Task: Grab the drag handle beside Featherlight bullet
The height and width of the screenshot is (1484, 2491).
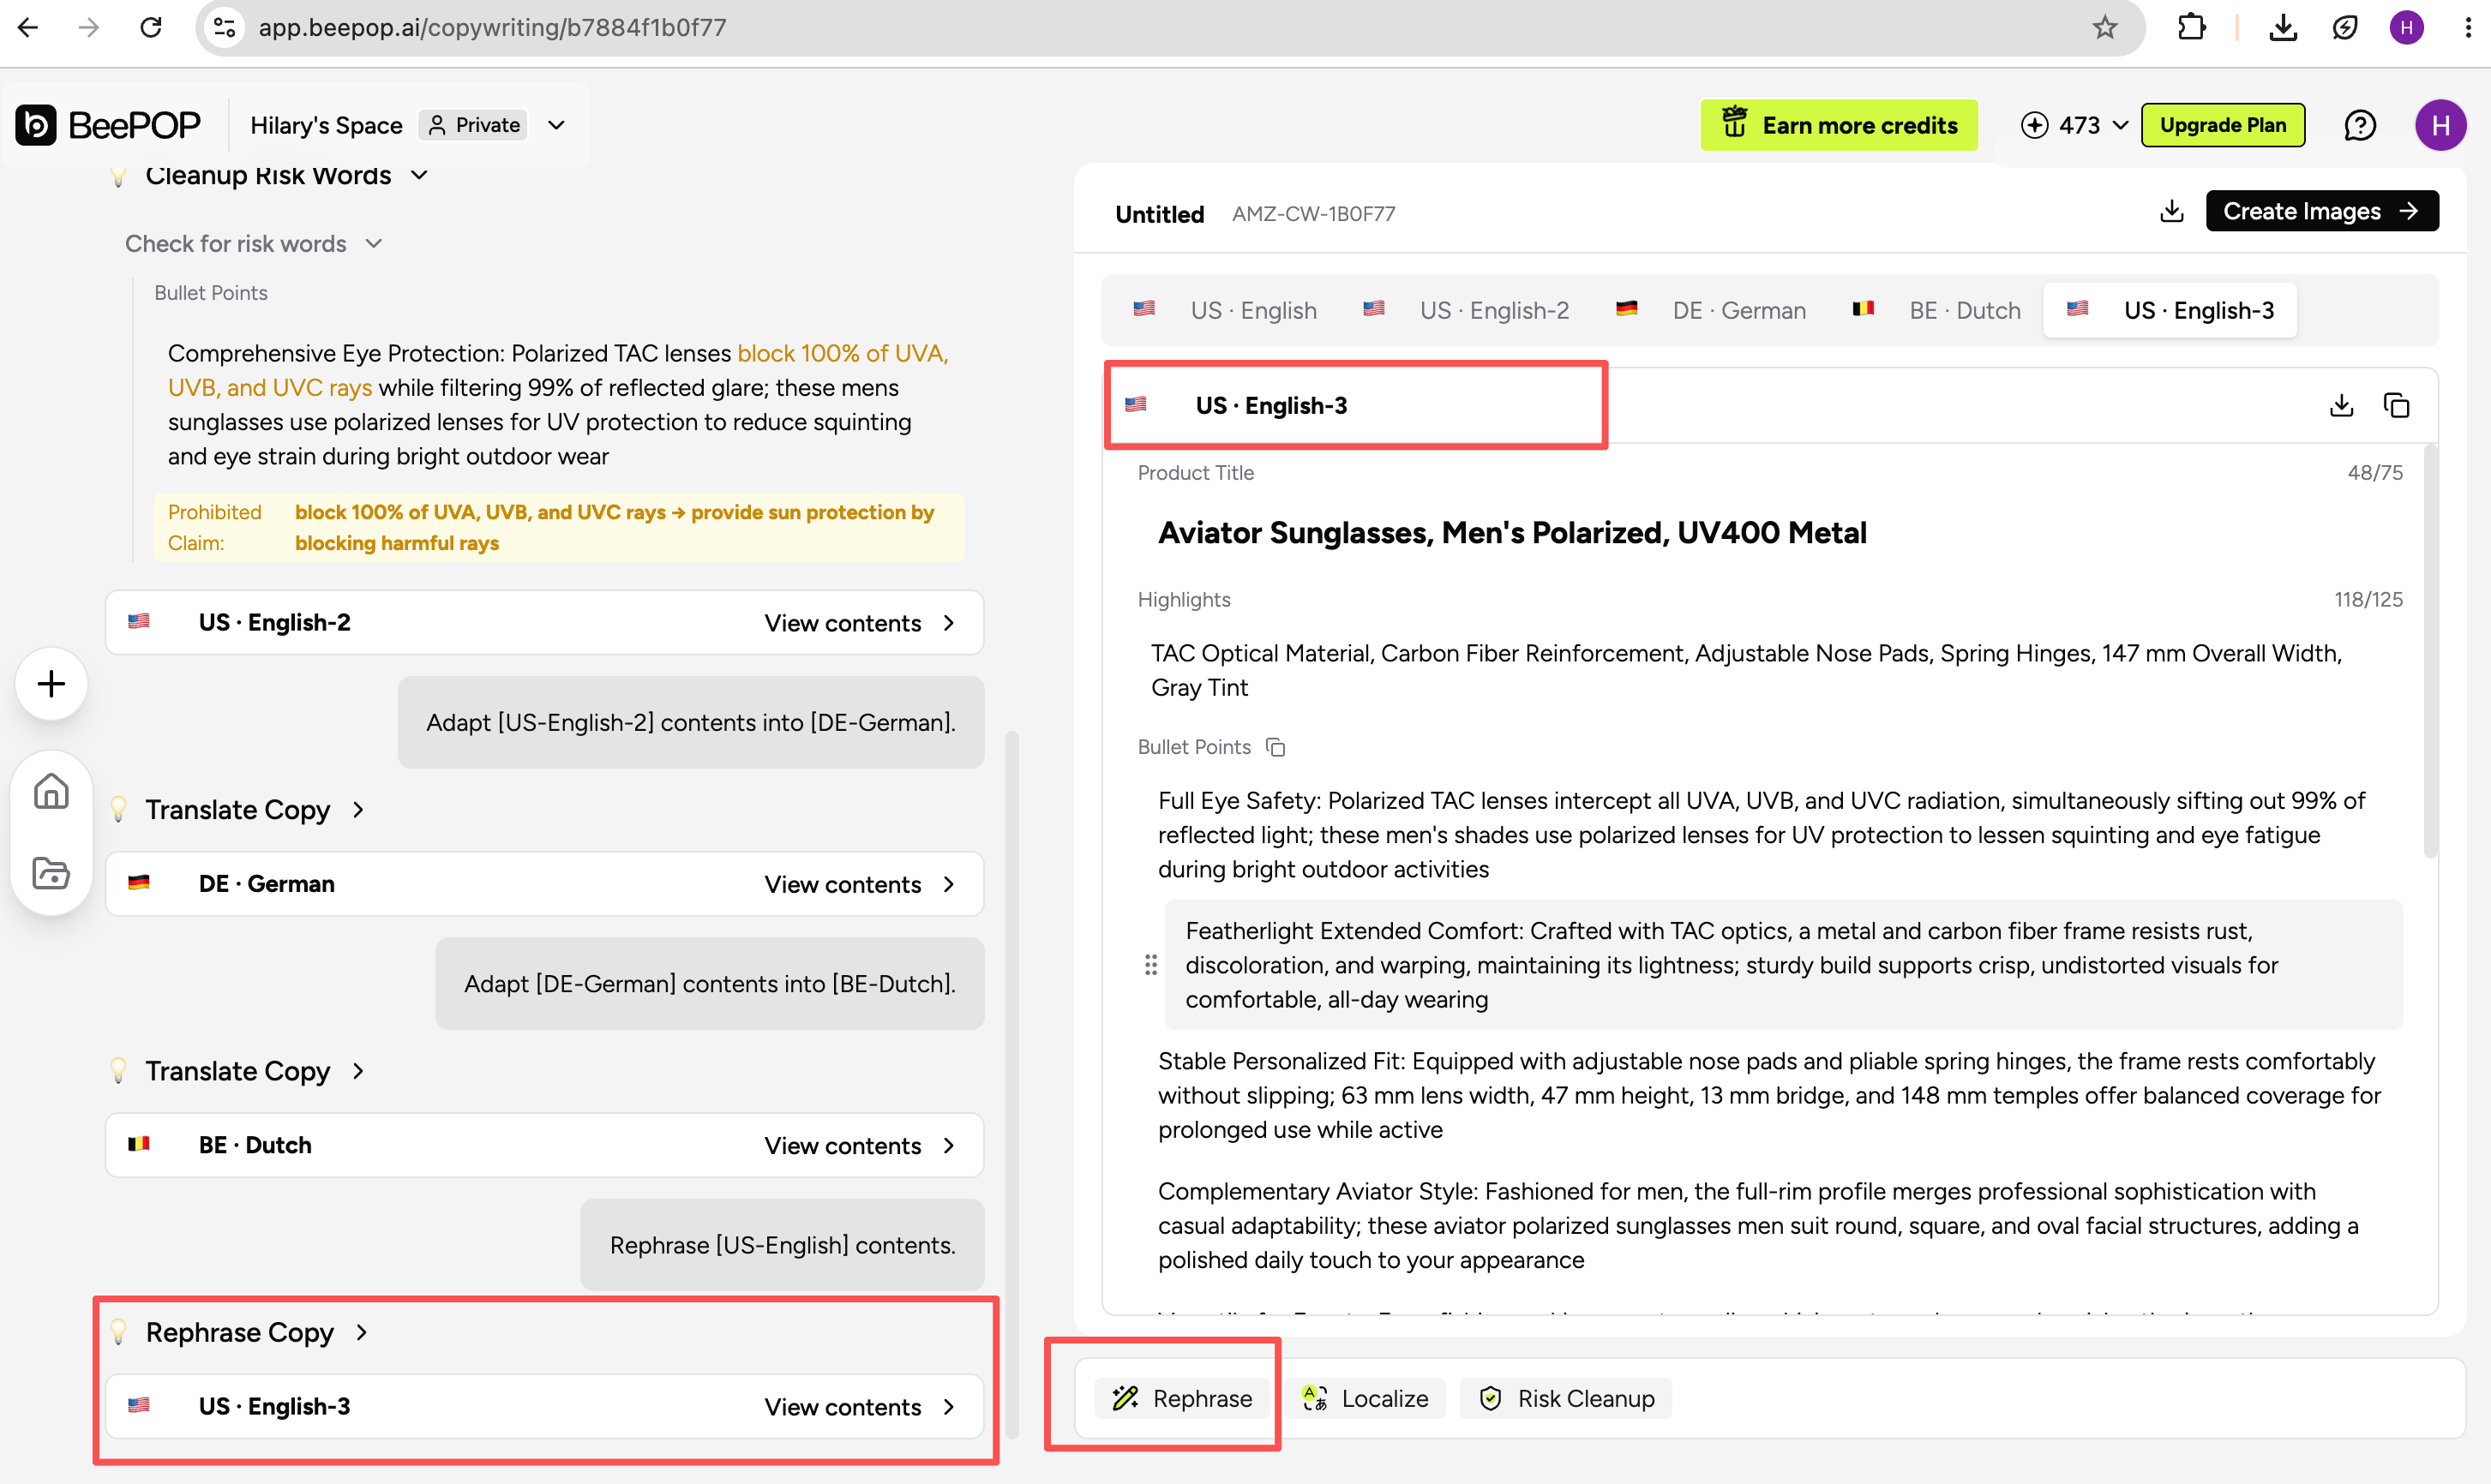Action: [1150, 964]
